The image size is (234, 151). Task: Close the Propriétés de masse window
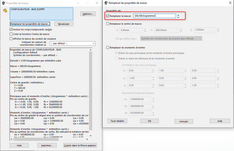[97, 3]
